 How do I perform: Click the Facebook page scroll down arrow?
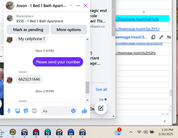(x=114, y=116)
